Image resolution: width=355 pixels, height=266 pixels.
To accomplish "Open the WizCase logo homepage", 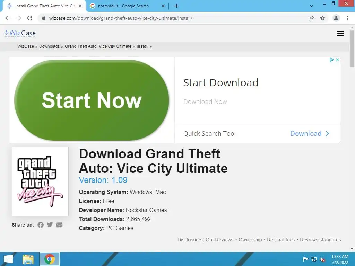I will [20, 34].
